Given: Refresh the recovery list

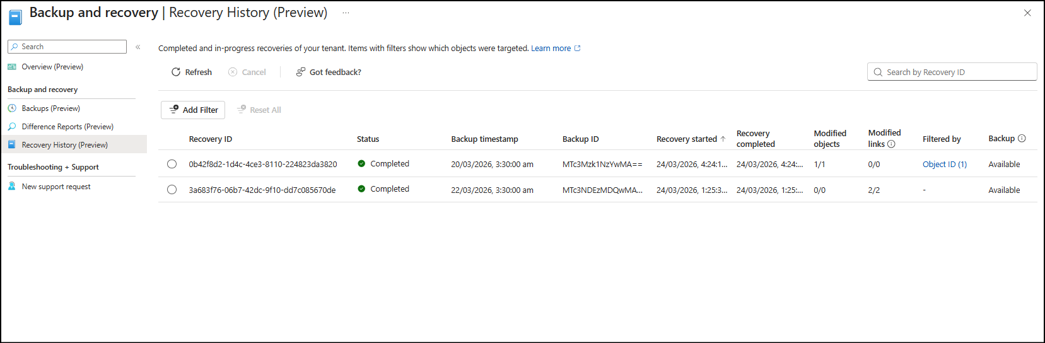Looking at the screenshot, I should click(x=192, y=73).
